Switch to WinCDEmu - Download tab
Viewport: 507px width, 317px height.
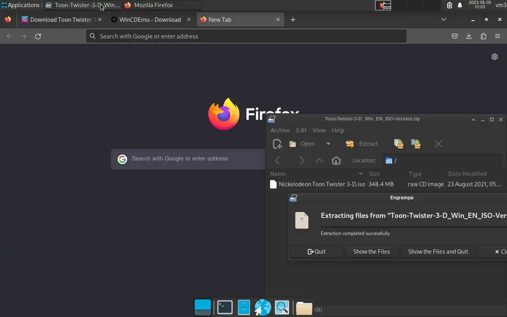(150, 19)
